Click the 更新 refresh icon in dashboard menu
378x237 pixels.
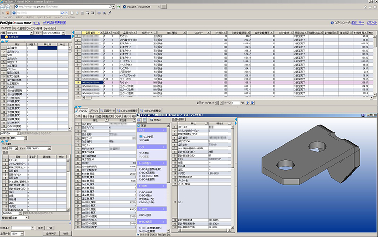[139, 126]
